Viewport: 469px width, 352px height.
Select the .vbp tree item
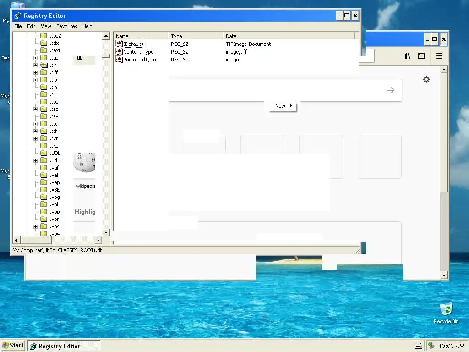tap(55, 212)
